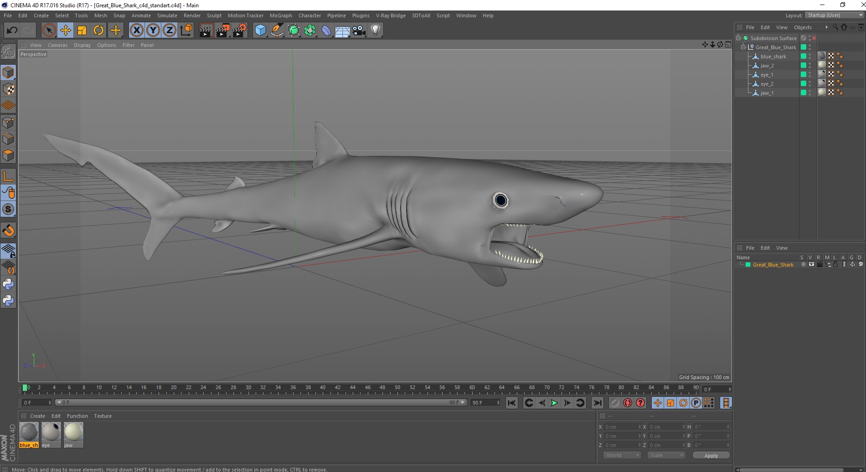Open the Bend deformer icon

326,31
